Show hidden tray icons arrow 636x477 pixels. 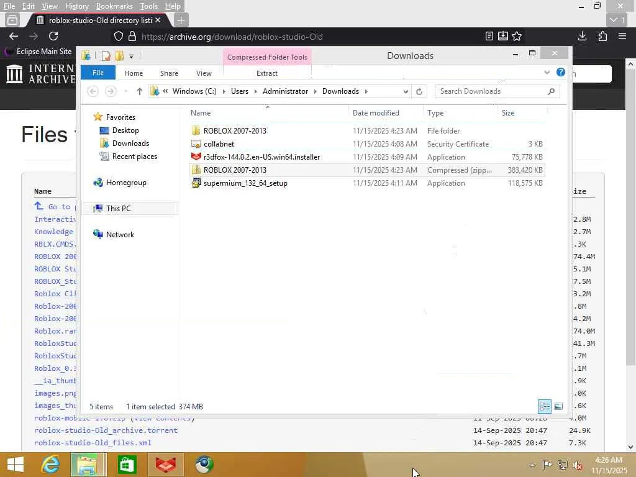point(532,465)
